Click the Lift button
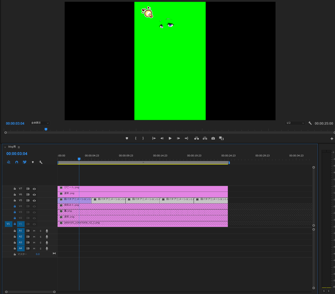Screen dimensions: 335x294 click(x=197, y=138)
